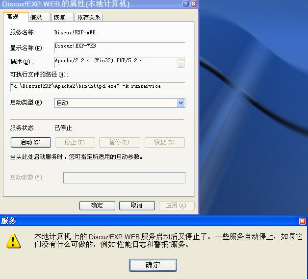Open the 恢复 tab
The image size is (308, 279).
62,18
